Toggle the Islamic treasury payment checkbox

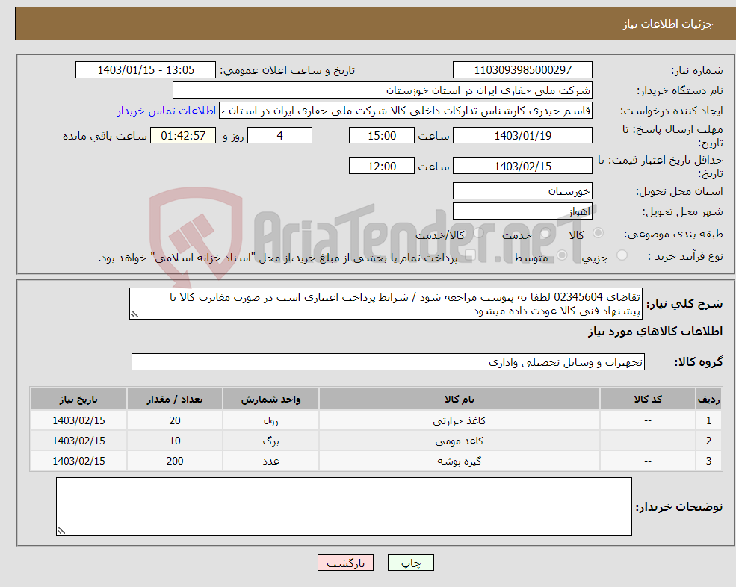click(x=470, y=255)
